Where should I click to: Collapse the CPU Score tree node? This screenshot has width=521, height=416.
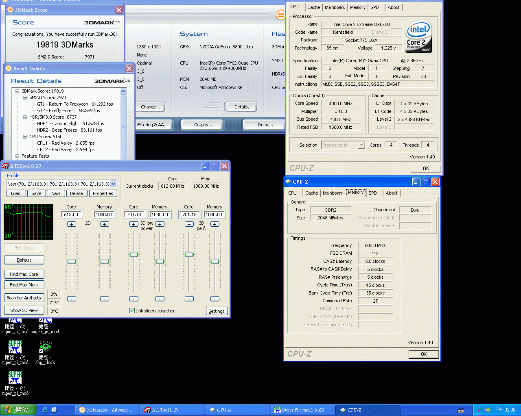25,136
